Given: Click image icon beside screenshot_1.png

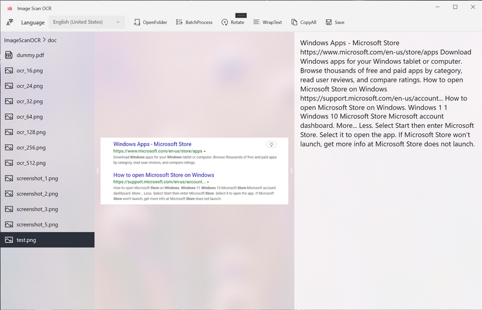Looking at the screenshot, I should click(9, 178).
